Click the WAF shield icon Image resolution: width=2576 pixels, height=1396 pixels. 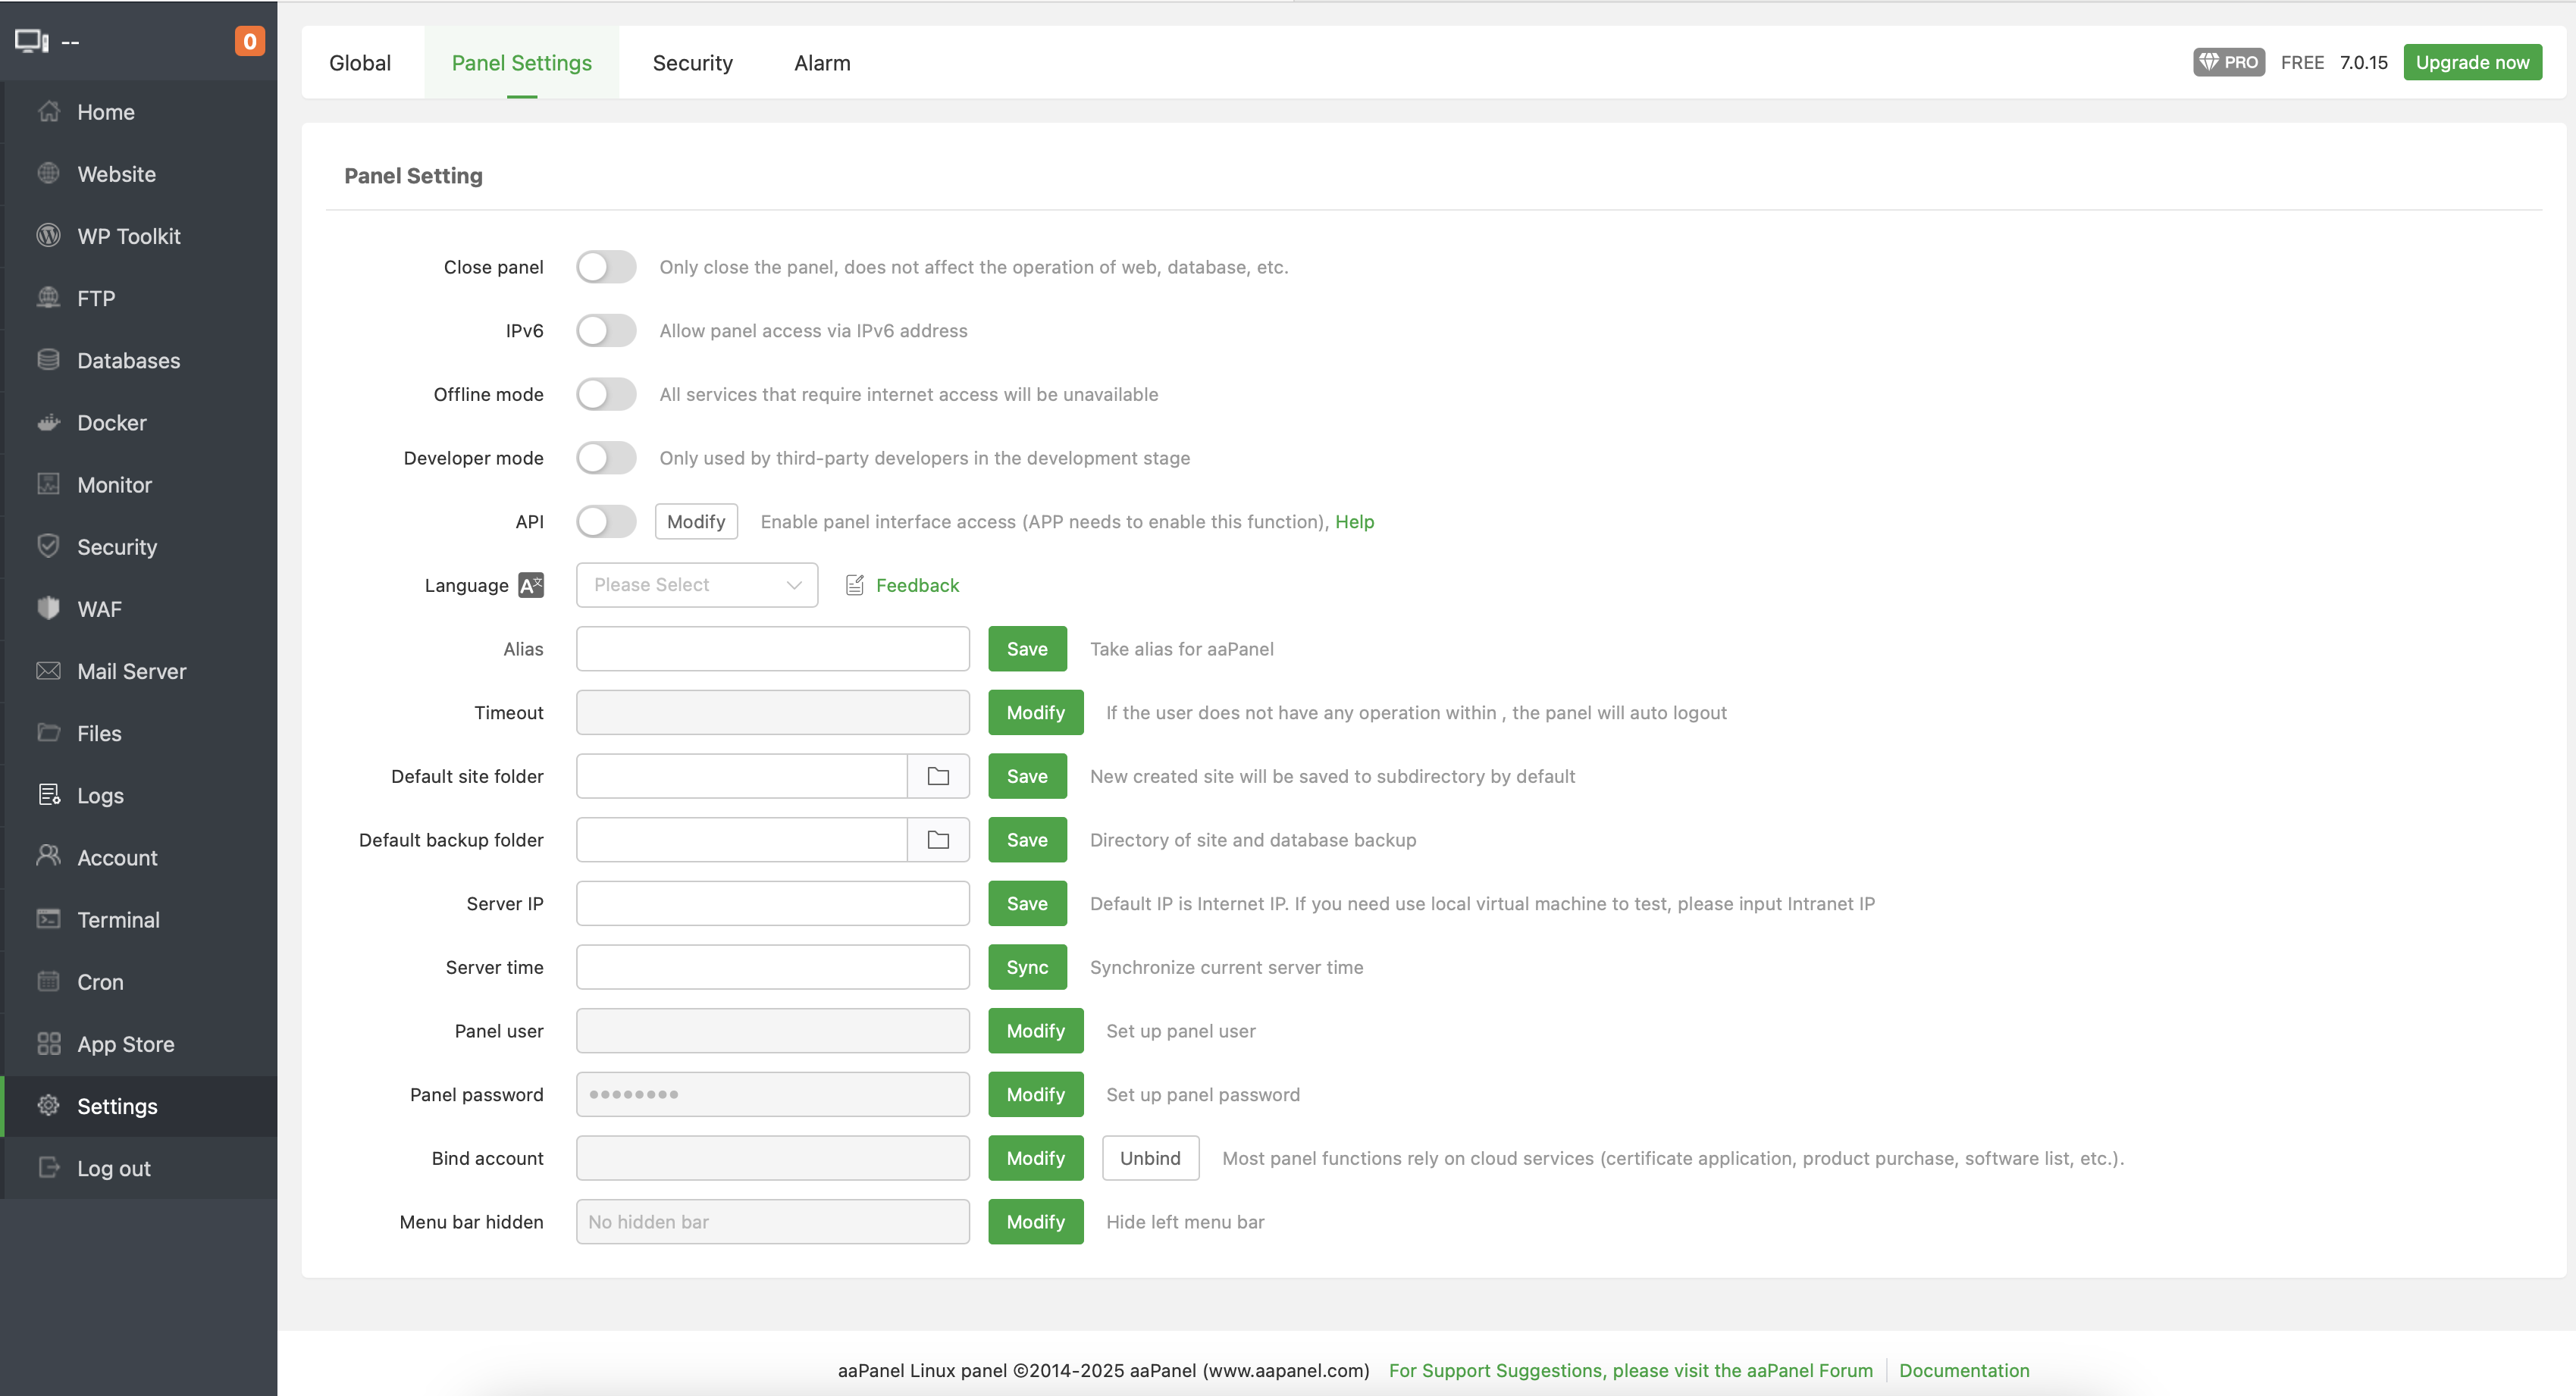click(48, 609)
